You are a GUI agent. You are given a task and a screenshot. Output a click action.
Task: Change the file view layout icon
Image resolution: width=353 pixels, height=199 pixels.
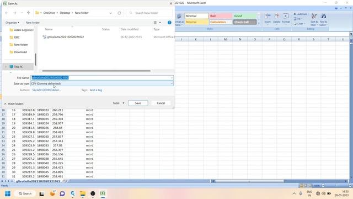(155, 23)
